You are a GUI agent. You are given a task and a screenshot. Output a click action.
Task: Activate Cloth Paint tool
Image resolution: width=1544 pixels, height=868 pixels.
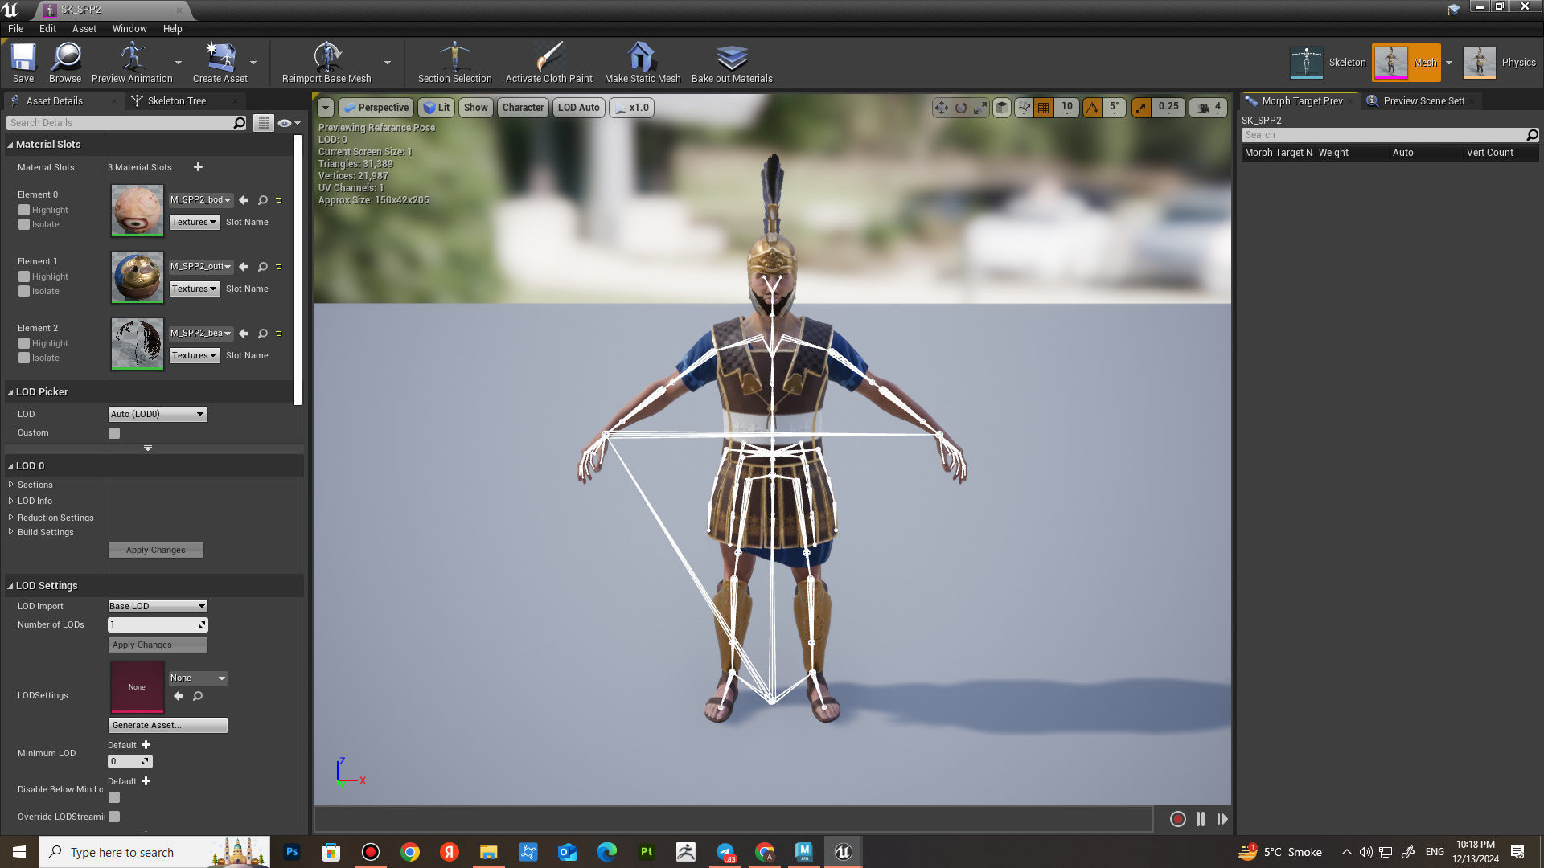click(x=548, y=63)
